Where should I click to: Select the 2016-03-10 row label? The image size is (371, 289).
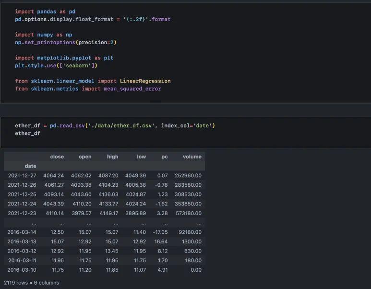click(x=22, y=270)
